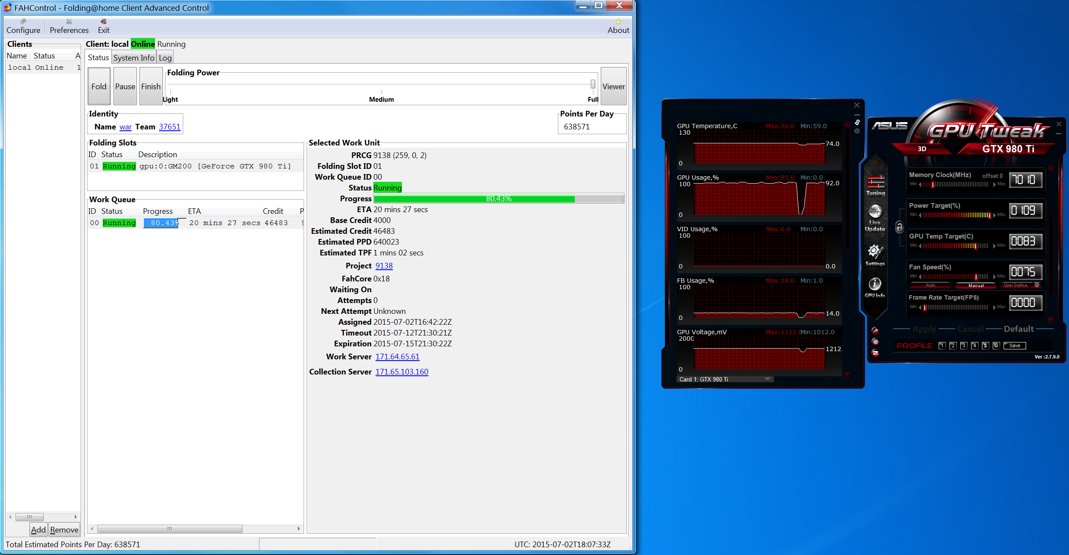Open Configure in FAHControl toolbar
Screen dimensions: 1069x555
pyautogui.click(x=23, y=26)
